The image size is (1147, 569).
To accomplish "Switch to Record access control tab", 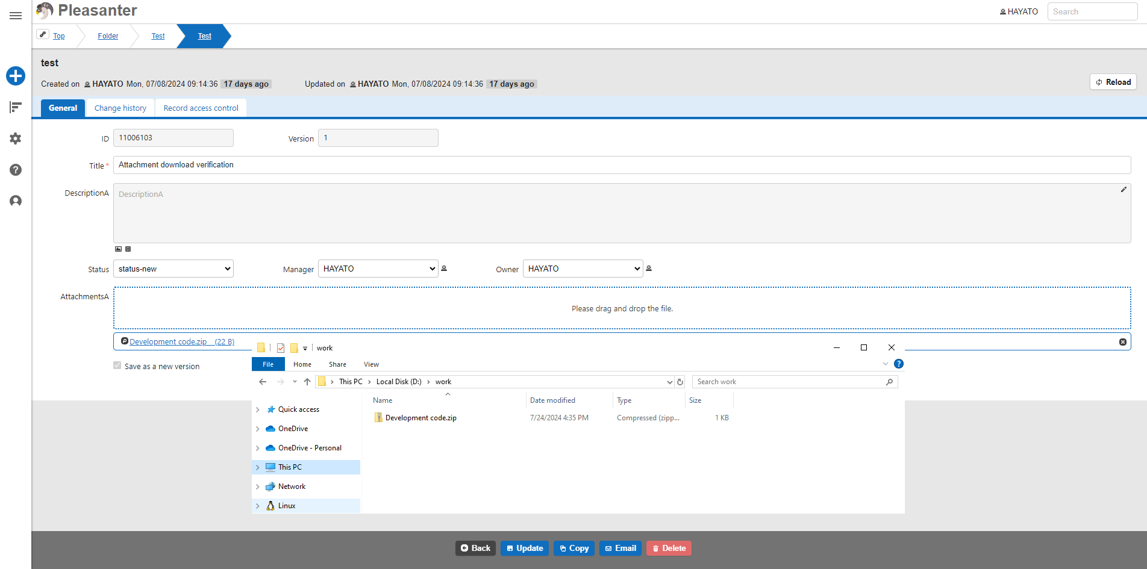I will pos(201,108).
